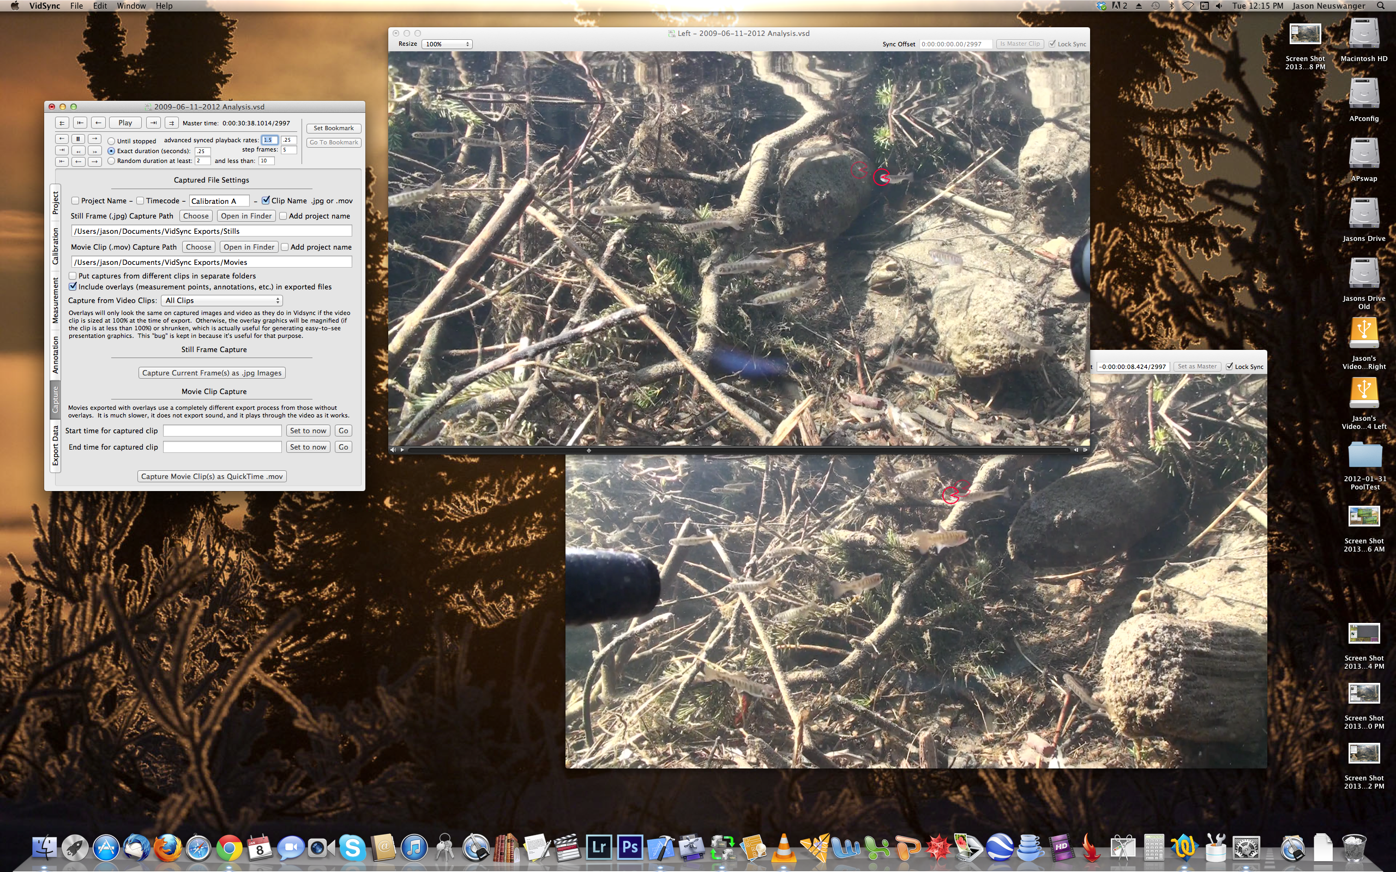Click the Start time for captured clip field
The width and height of the screenshot is (1396, 872).
pos(222,431)
